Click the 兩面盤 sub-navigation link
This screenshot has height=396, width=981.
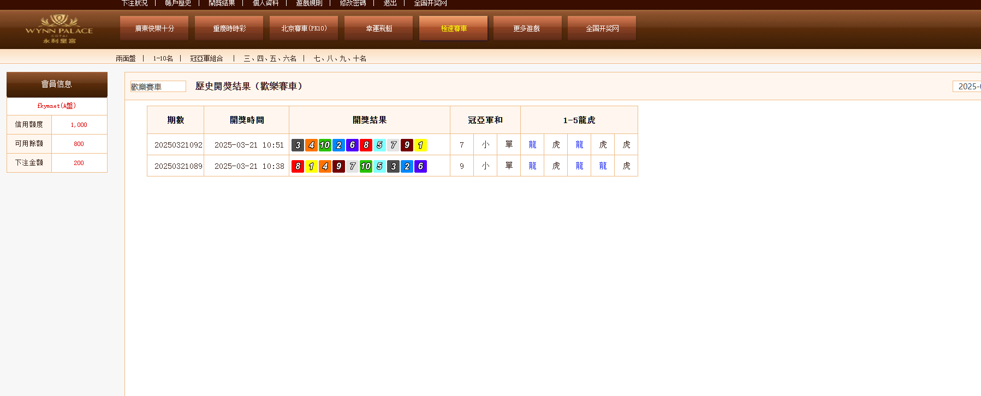point(126,58)
